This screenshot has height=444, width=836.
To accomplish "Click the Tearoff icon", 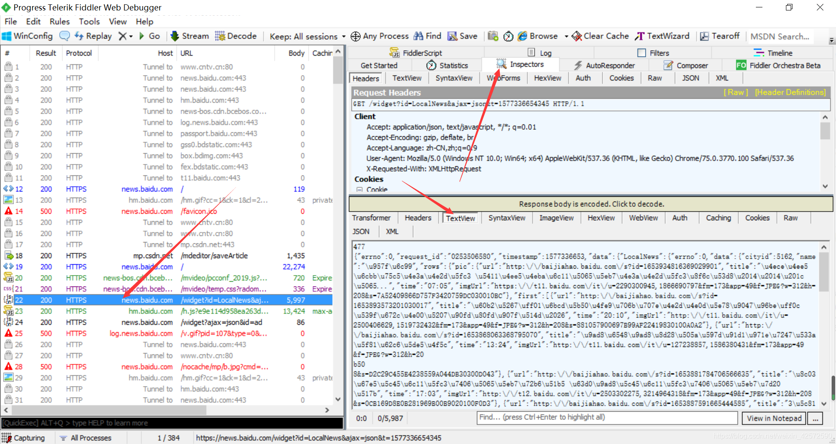I will (705, 36).
